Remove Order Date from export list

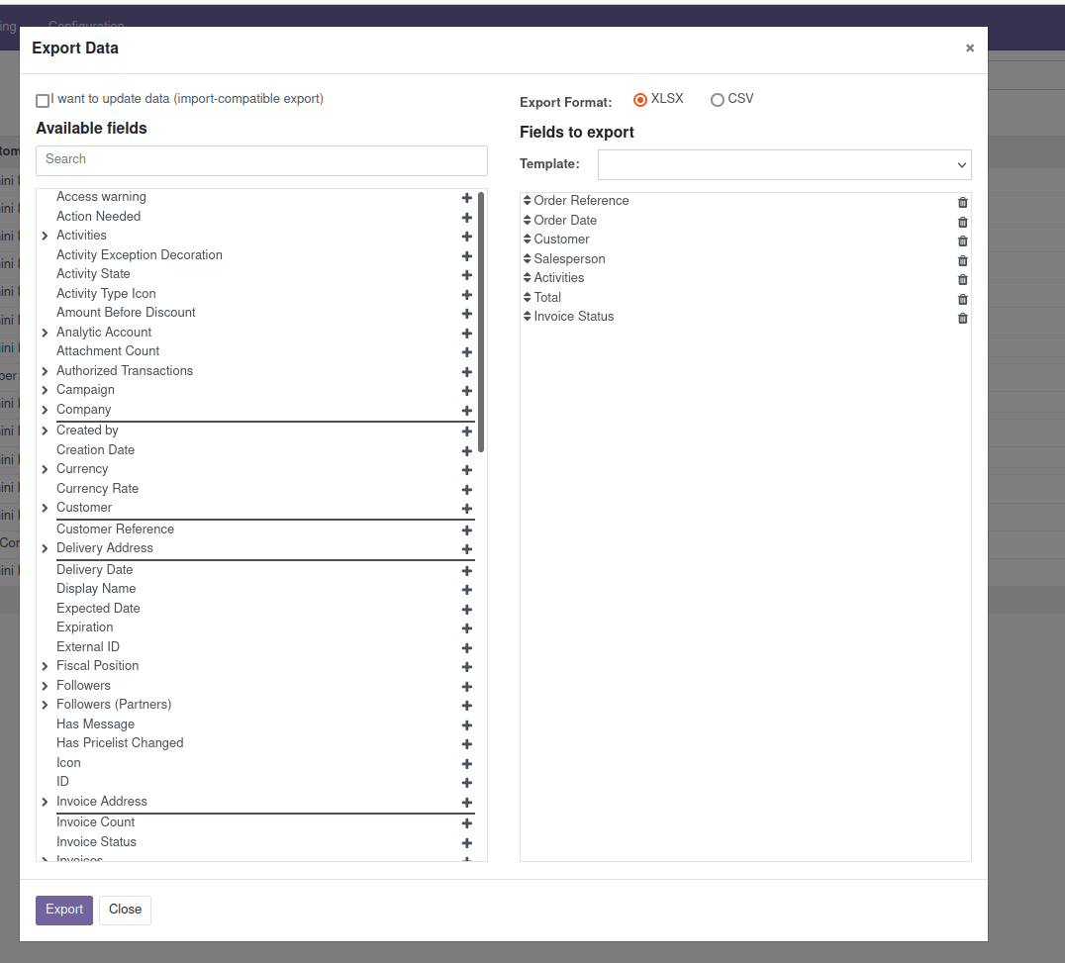click(x=962, y=222)
